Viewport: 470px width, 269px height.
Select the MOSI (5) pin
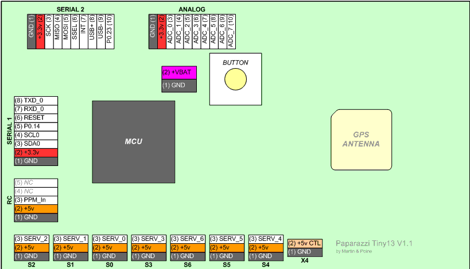(x=66, y=31)
